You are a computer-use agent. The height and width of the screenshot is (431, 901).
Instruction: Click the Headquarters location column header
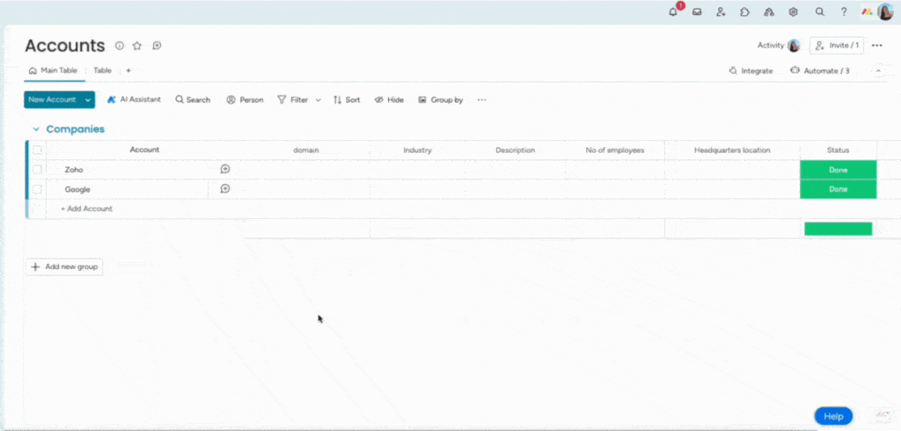click(732, 150)
